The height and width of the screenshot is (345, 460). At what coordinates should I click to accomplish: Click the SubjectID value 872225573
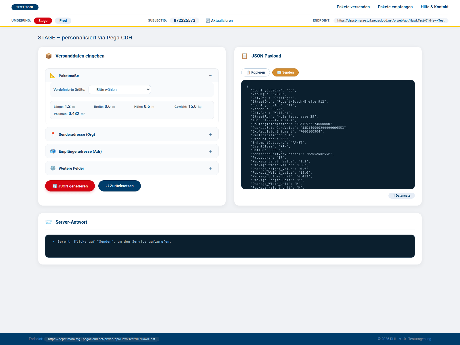tap(185, 20)
